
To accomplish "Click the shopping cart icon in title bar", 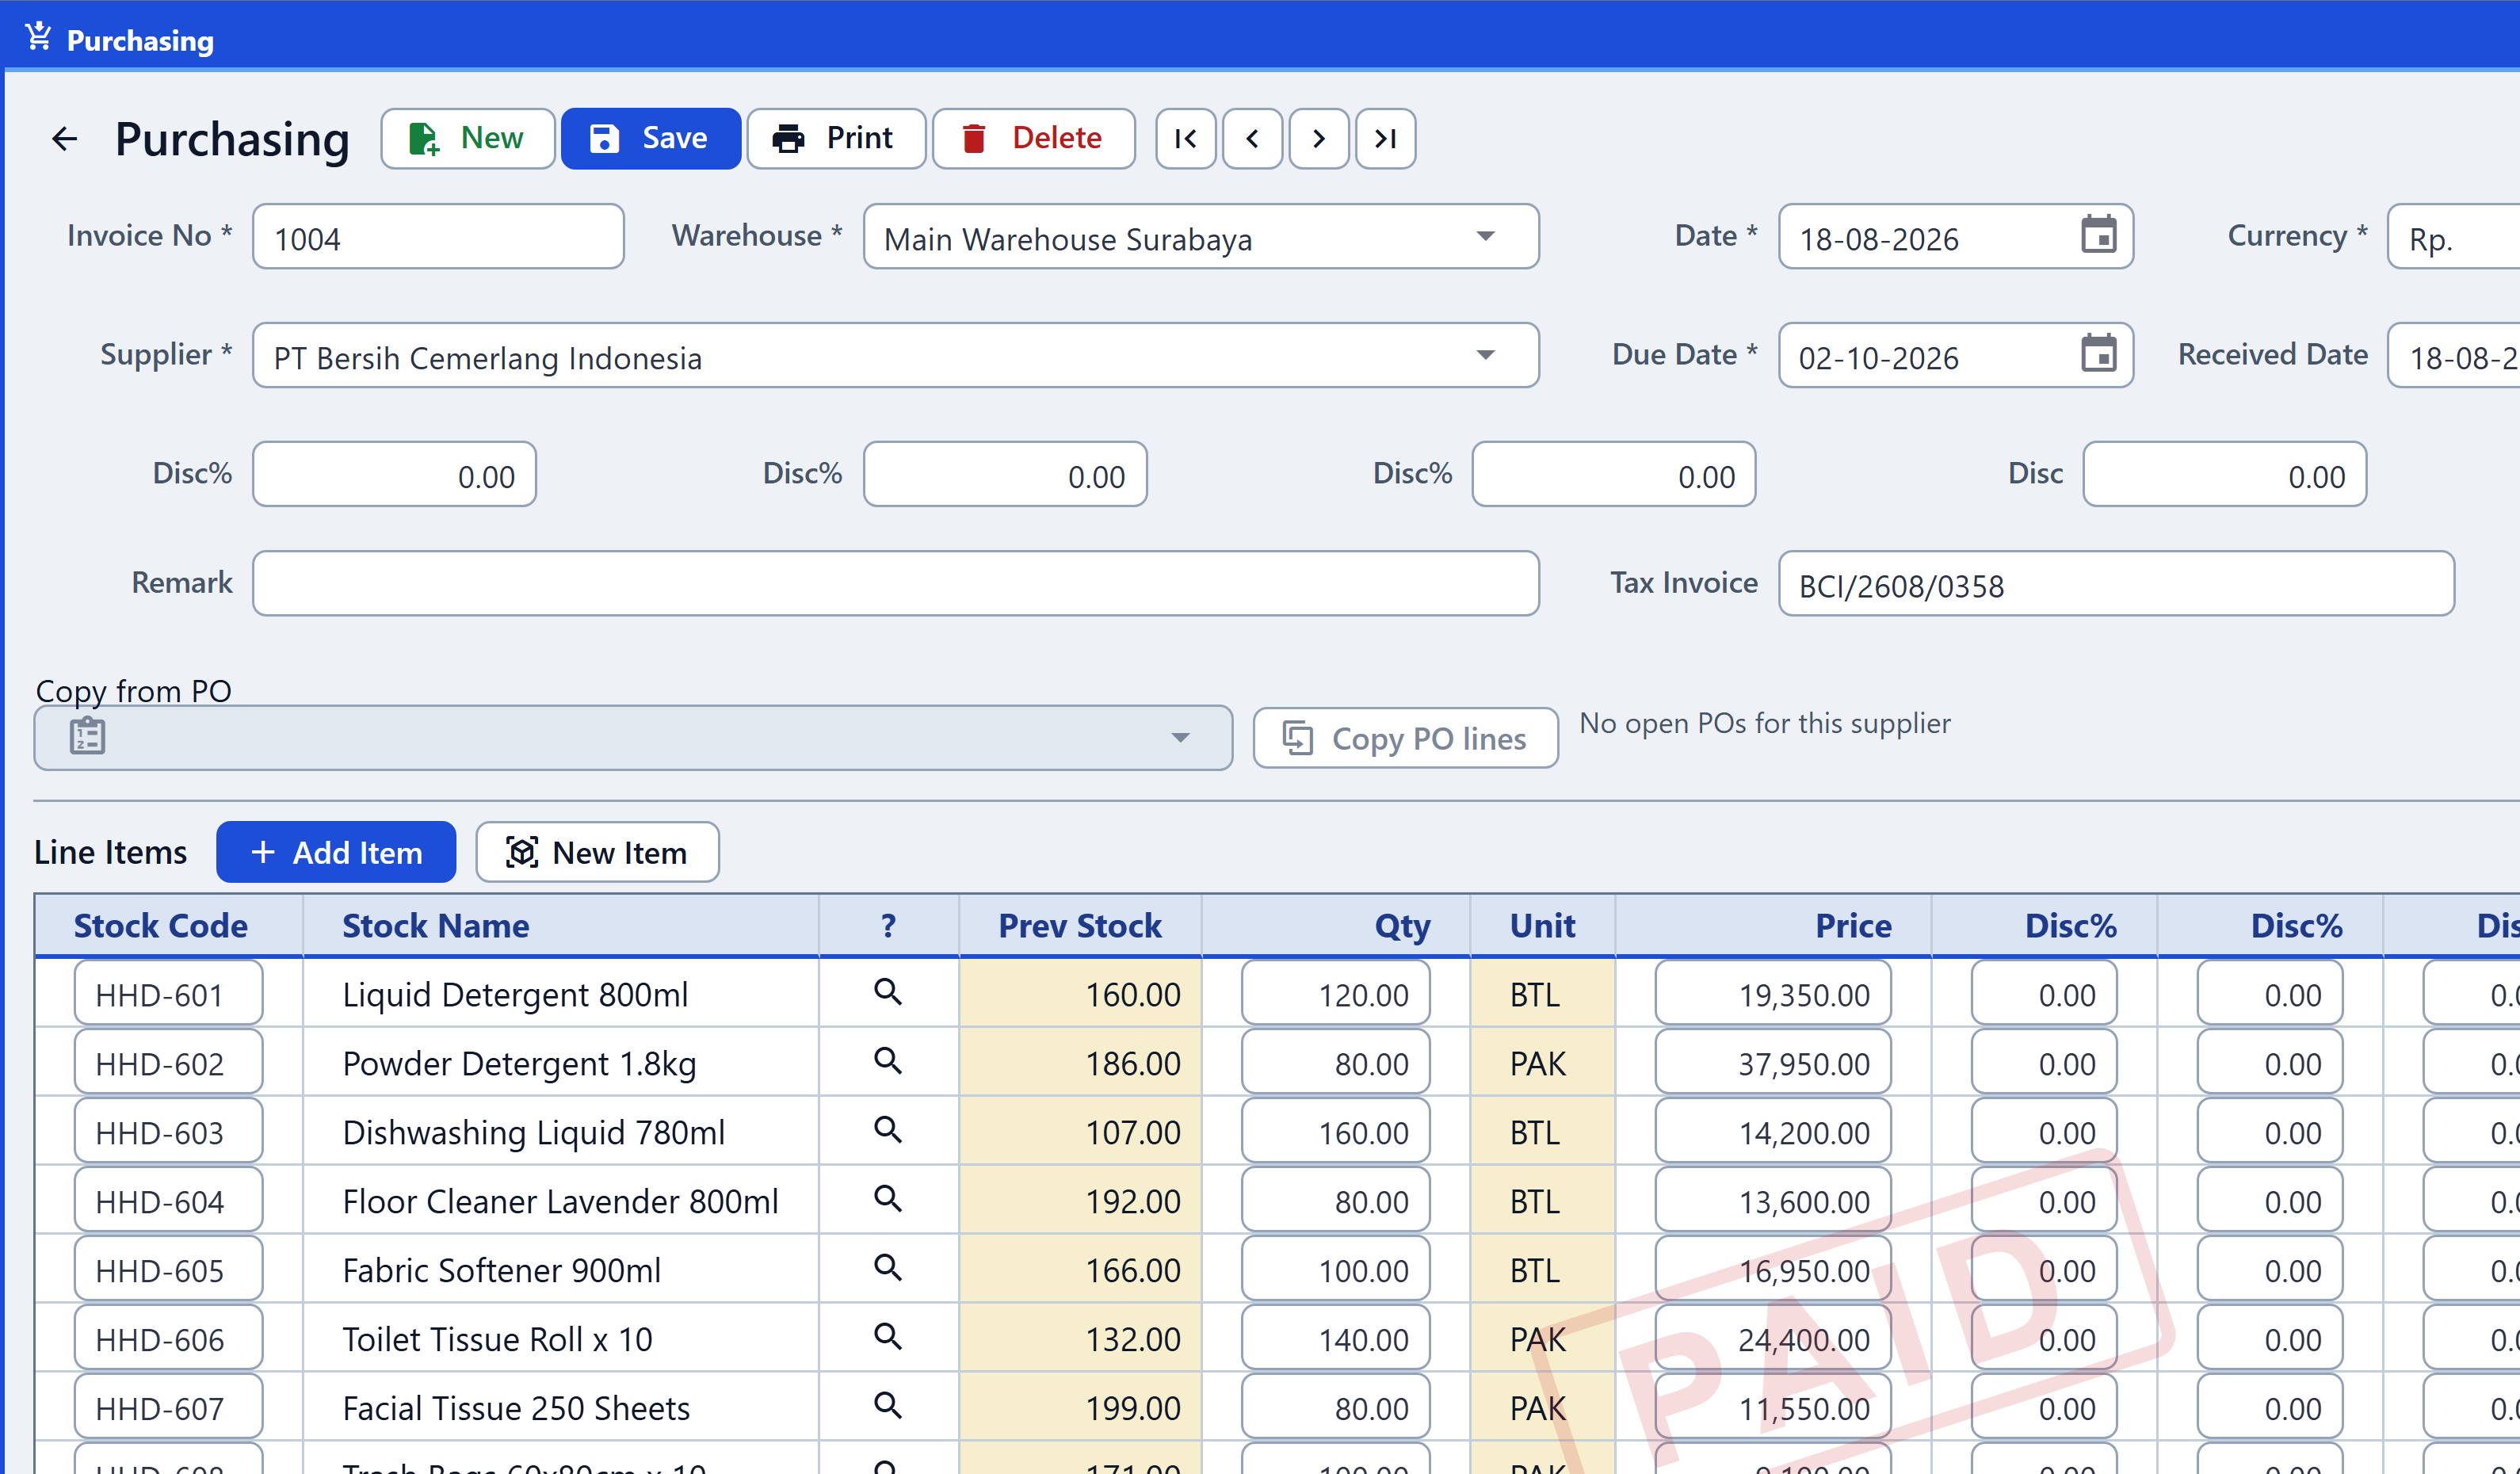I will tap(38, 36).
